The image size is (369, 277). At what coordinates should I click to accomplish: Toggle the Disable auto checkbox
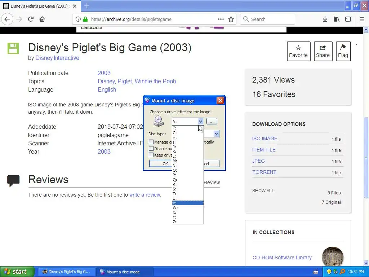(151, 149)
